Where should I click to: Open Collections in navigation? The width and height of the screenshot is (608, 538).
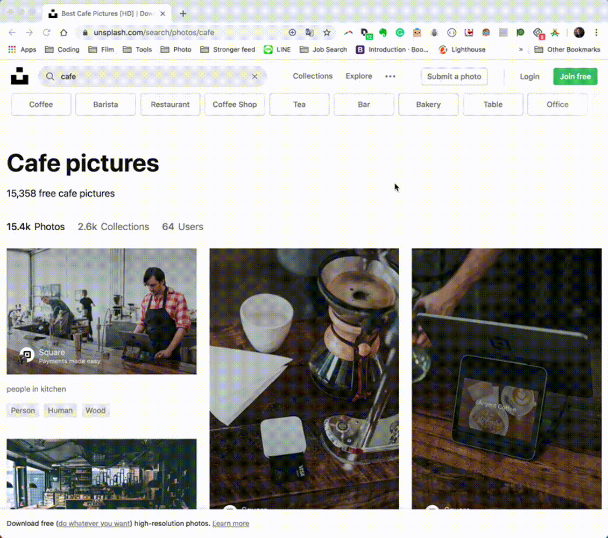click(313, 76)
